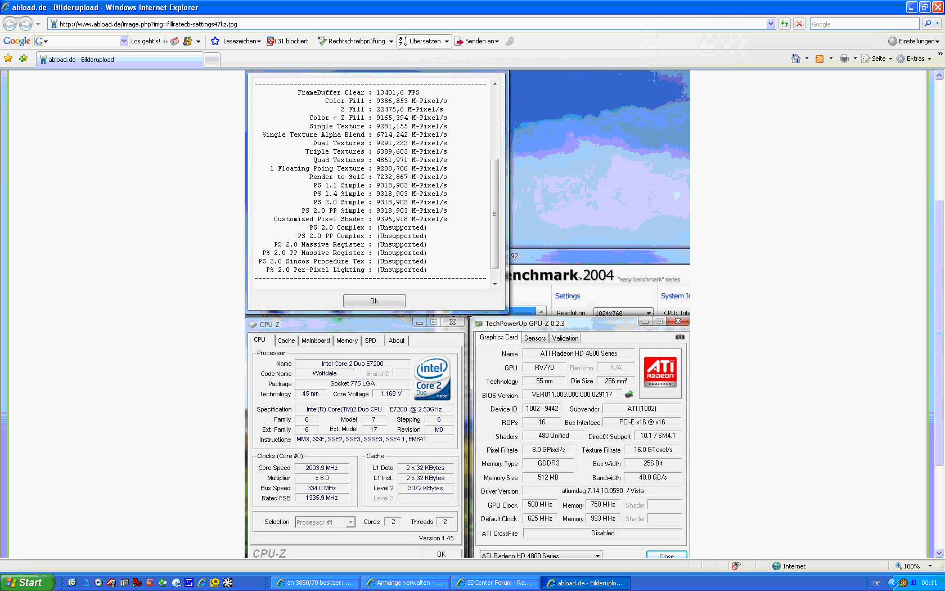The height and width of the screenshot is (591, 945).
Task: Open the search provider dropdown arrow
Action: pos(938,24)
